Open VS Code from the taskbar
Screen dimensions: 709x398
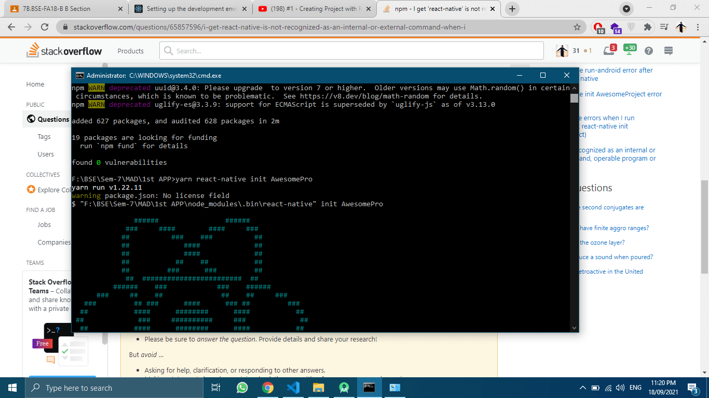click(x=293, y=387)
